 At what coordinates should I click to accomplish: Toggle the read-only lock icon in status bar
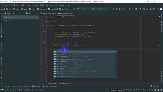pos(152,90)
